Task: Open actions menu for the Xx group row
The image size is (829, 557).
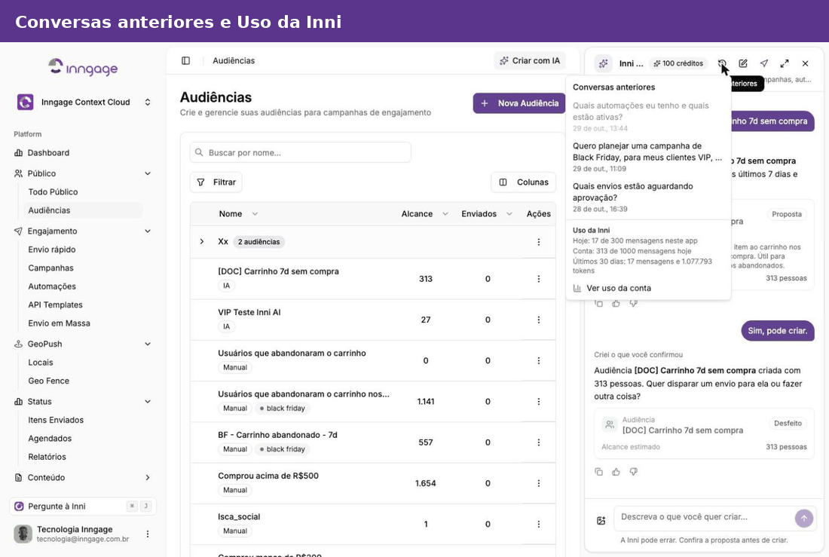Action: coord(539,242)
